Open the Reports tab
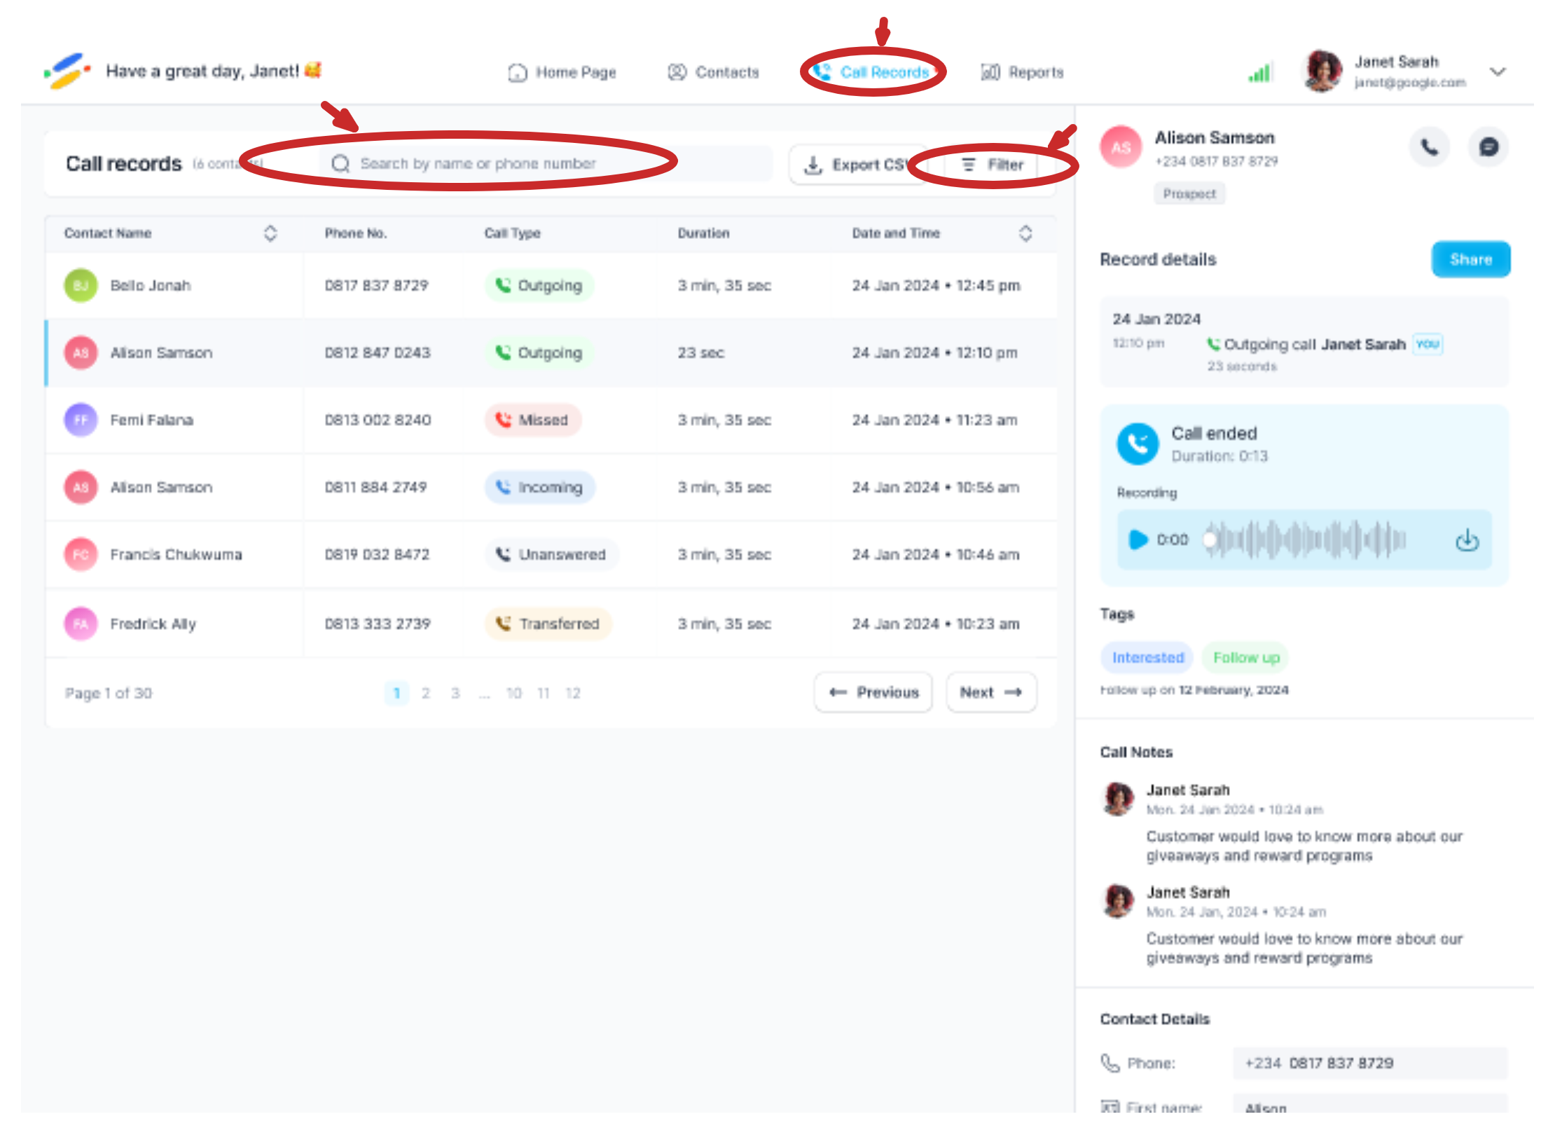Screen dimensions: 1555x1133 click(x=1023, y=72)
